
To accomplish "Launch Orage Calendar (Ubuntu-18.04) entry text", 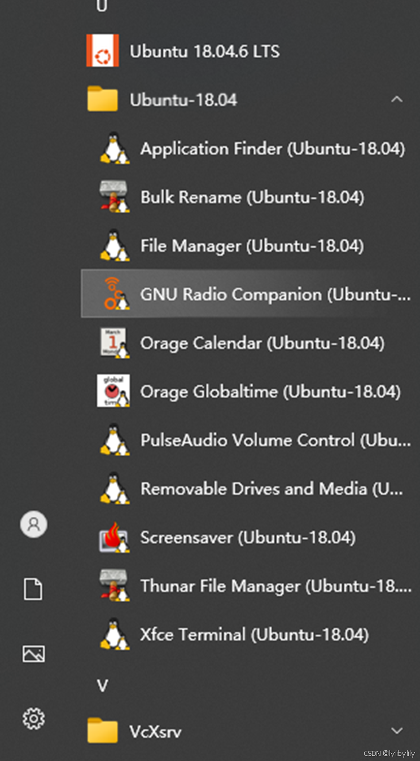I will (262, 343).
